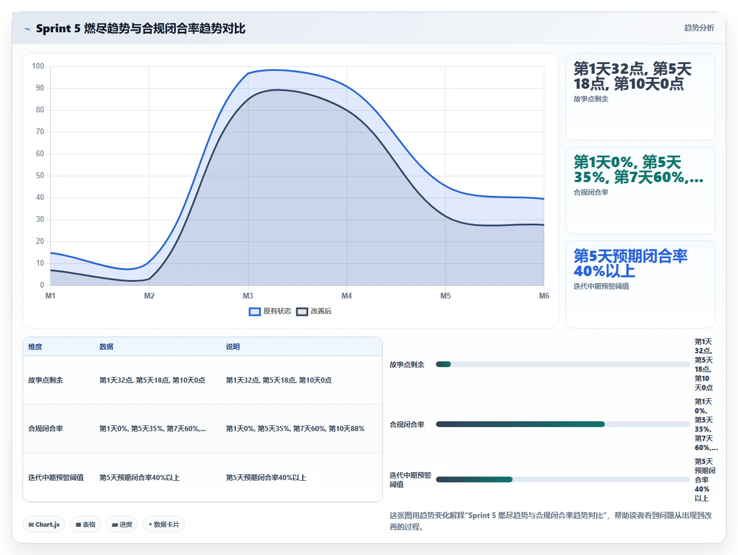Click the paragraph starting with 这张图用趋势变化解释

[x=551, y=521]
